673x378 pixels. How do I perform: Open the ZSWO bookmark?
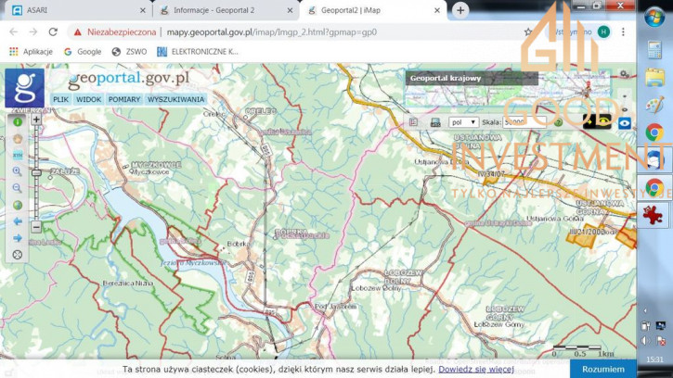129,52
